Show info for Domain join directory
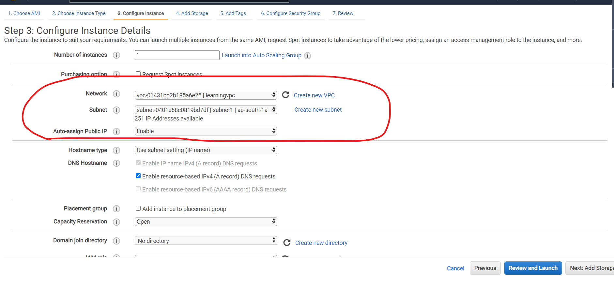Image resolution: width=614 pixels, height=281 pixels. click(116, 241)
